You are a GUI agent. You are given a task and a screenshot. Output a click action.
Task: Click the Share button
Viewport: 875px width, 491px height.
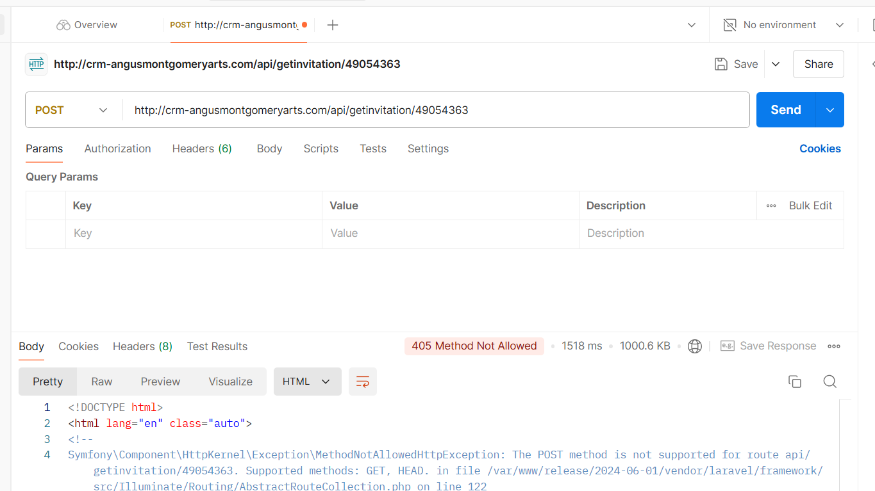pyautogui.click(x=818, y=64)
